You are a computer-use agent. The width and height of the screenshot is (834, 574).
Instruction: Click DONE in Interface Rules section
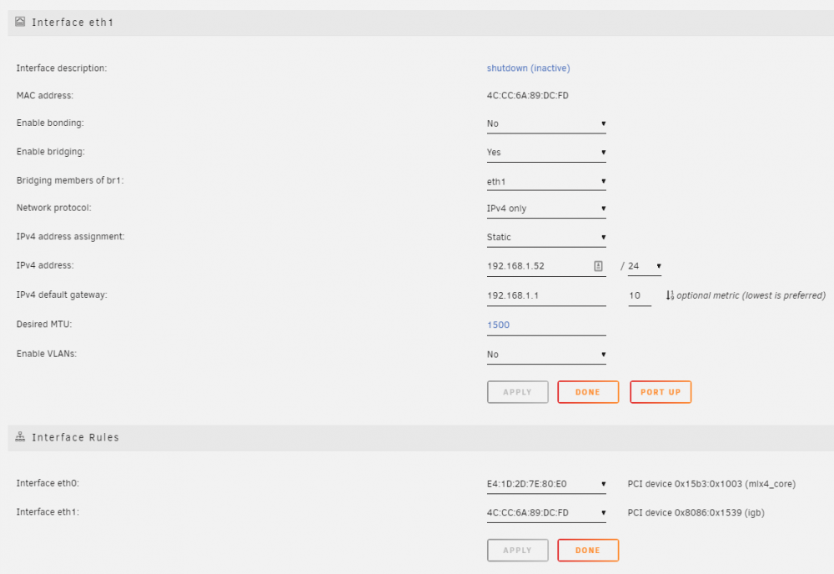(588, 550)
